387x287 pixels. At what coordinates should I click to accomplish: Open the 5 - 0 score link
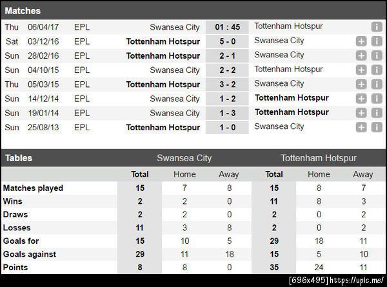point(227,41)
